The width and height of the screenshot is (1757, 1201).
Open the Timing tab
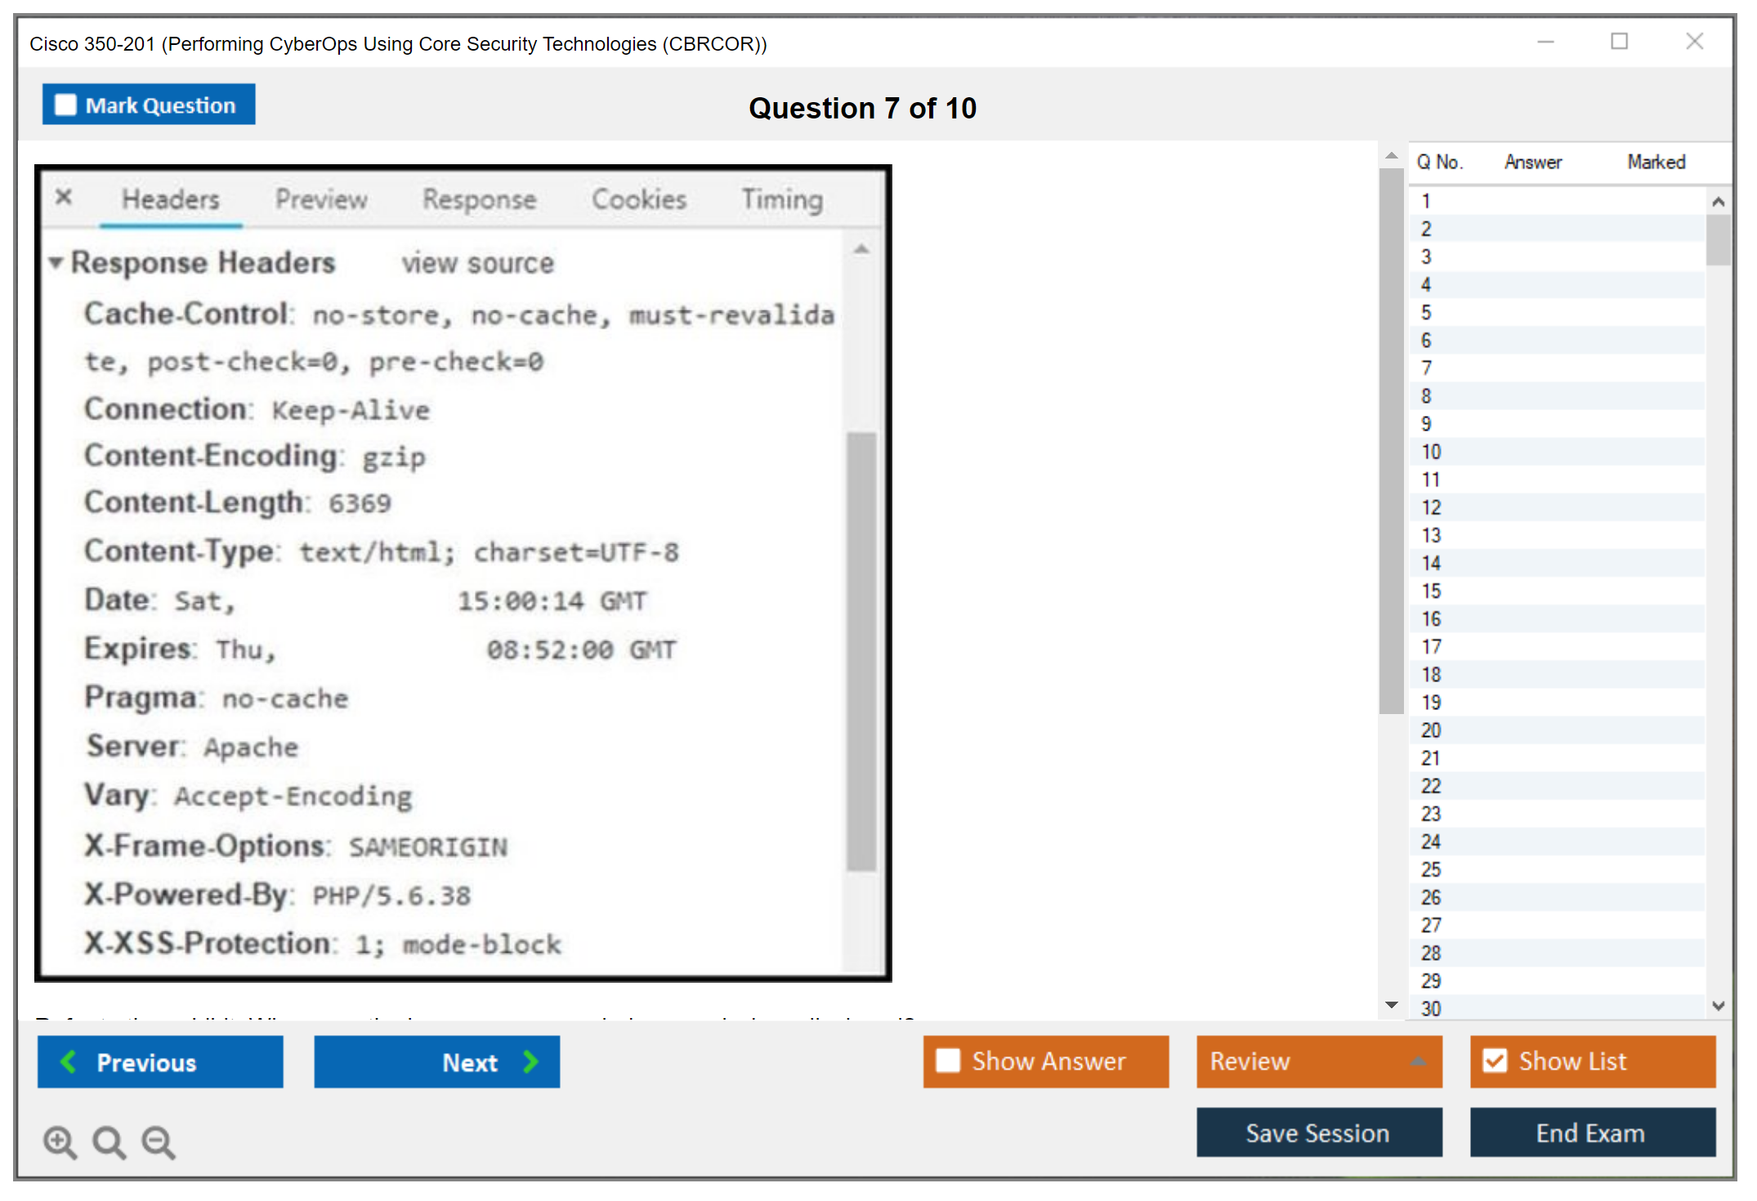[x=781, y=199]
